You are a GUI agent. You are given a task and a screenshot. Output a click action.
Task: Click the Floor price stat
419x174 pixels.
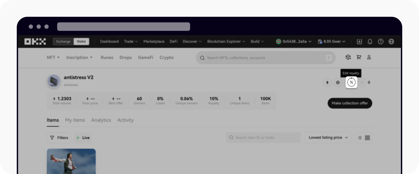click(90, 101)
